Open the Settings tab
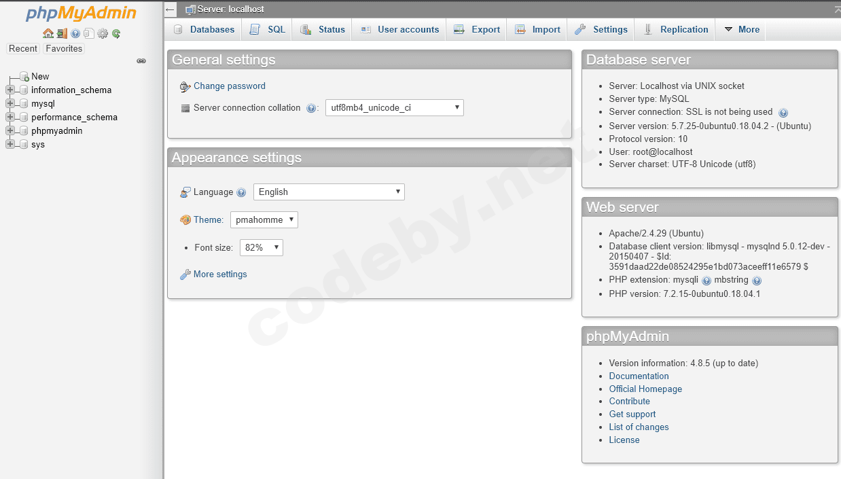This screenshot has height=479, width=841. [x=601, y=29]
